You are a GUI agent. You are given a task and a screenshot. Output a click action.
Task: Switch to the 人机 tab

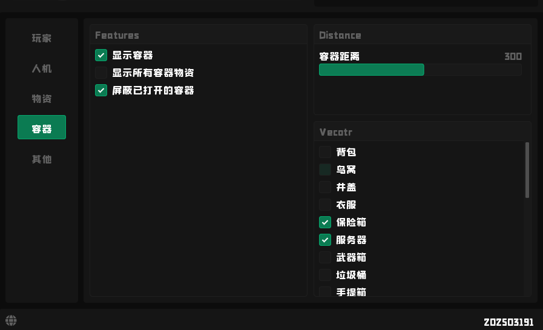pos(42,68)
